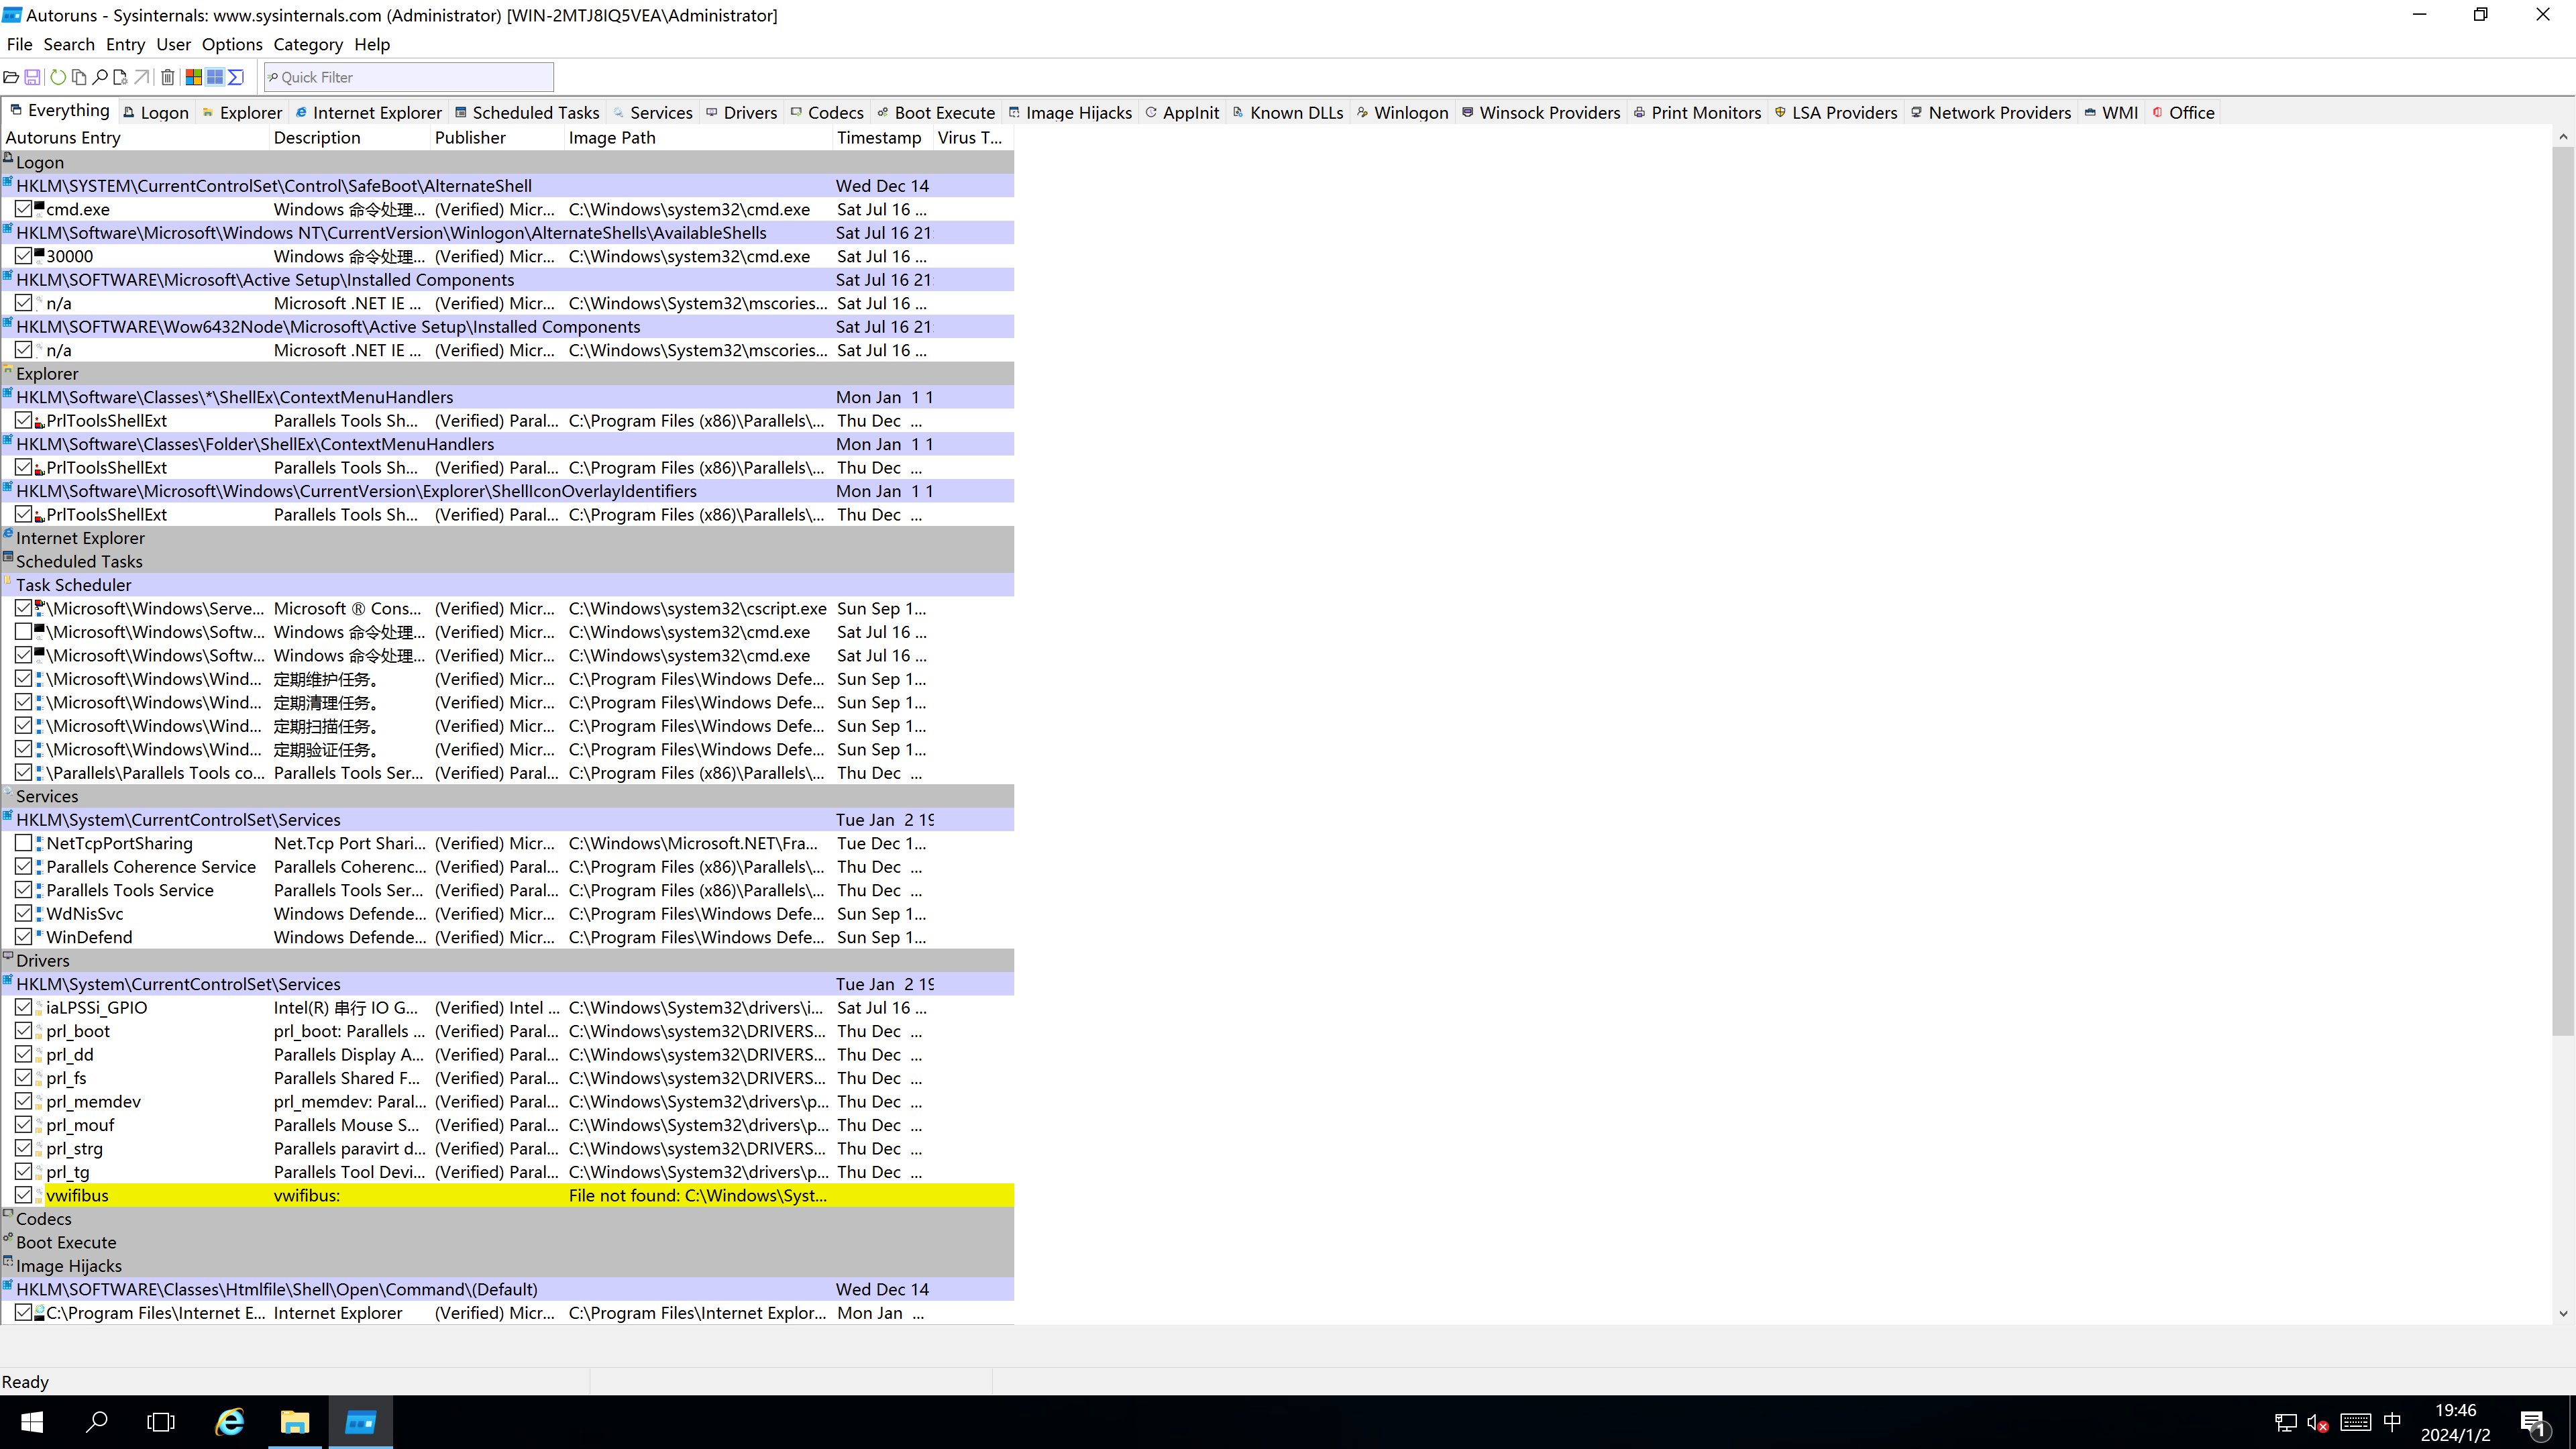Image resolution: width=2576 pixels, height=1449 pixels.
Task: Click the cmd.exe entry icon under SafeBoot
Action: pos(40,208)
